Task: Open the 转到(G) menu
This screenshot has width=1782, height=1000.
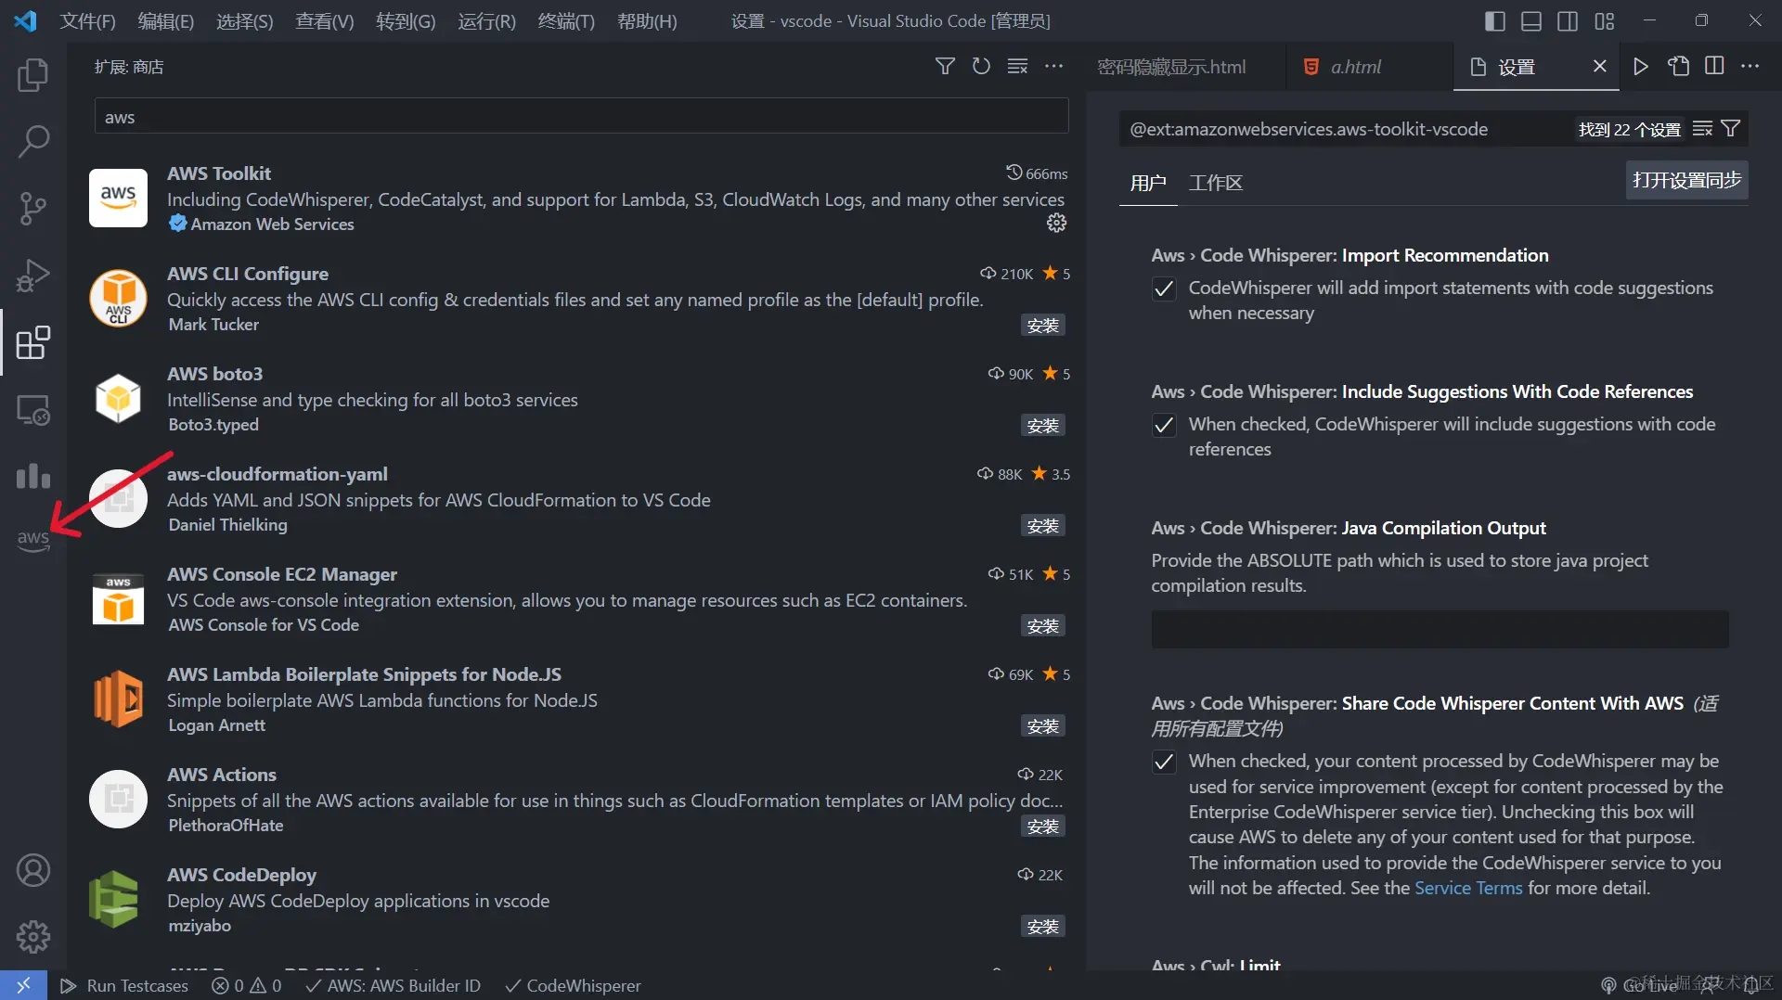Action: coord(406,20)
